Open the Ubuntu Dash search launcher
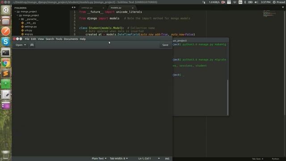286x161 pixels. (6, 10)
